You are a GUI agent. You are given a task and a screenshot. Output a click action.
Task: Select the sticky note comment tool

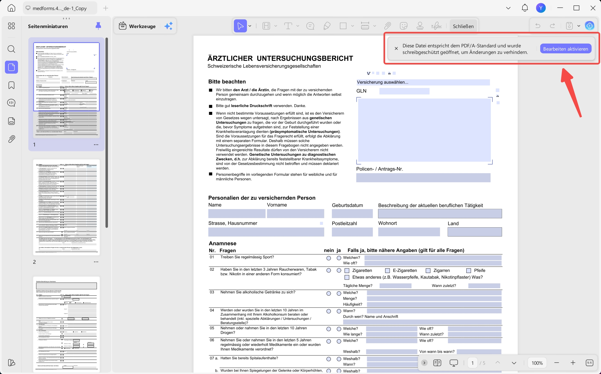click(310, 26)
